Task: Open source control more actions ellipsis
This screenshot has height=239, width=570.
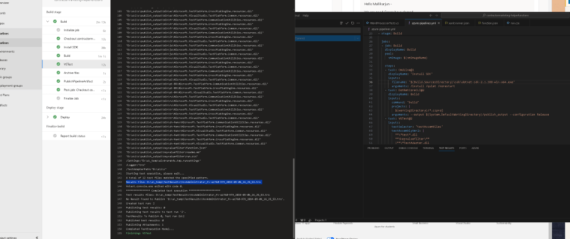Action: point(358,23)
